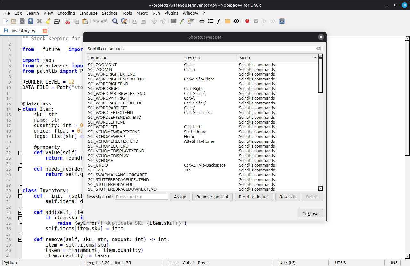Click the broom Close All toolbar icon
Screen dimensions: 410x266
coord(48,21)
